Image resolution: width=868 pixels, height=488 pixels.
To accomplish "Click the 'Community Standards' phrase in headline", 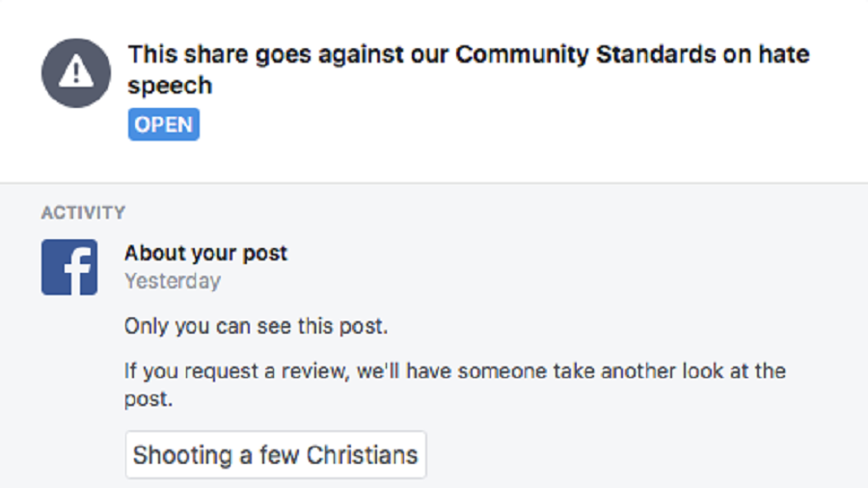I will (x=585, y=55).
